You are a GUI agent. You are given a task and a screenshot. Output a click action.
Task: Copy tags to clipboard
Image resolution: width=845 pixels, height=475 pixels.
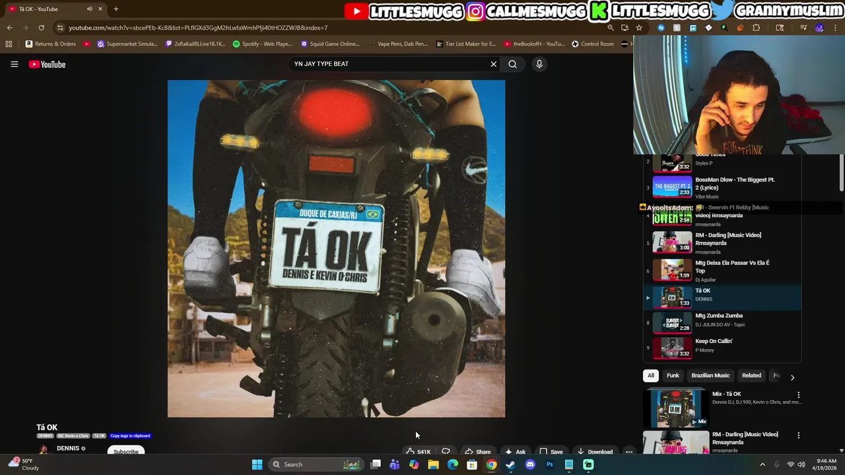click(130, 436)
